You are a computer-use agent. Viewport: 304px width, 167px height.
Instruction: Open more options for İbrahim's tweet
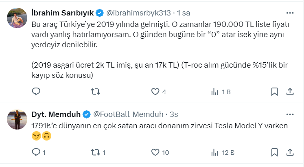coord(289,12)
